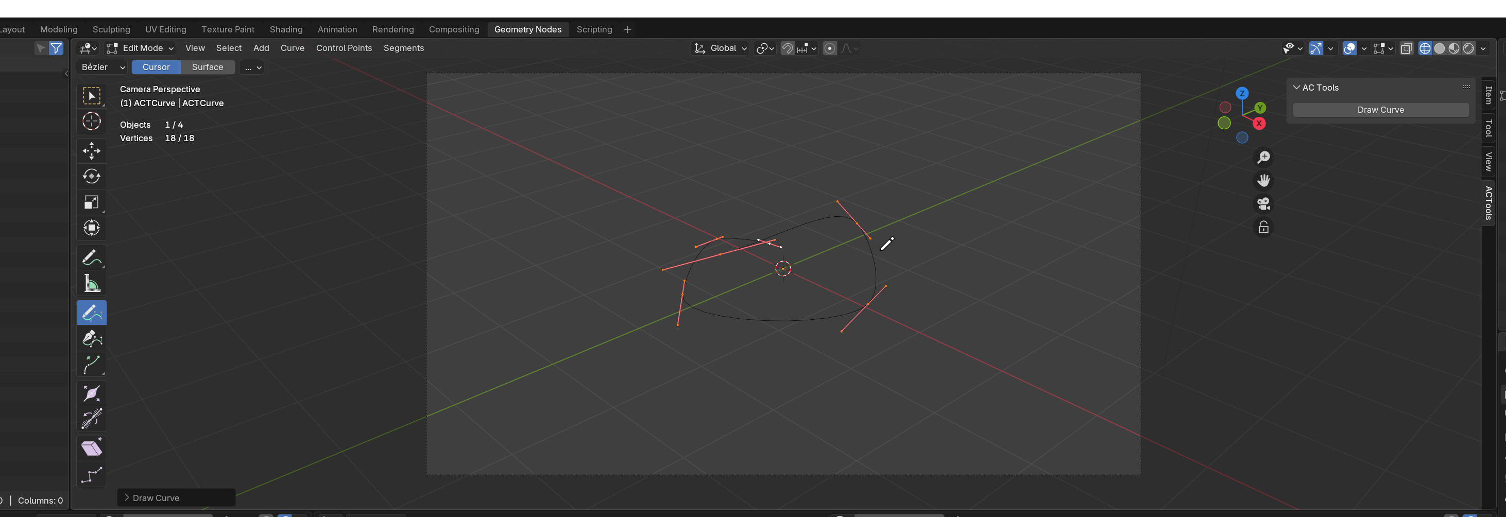Activate the curve Radius tool

click(x=91, y=393)
